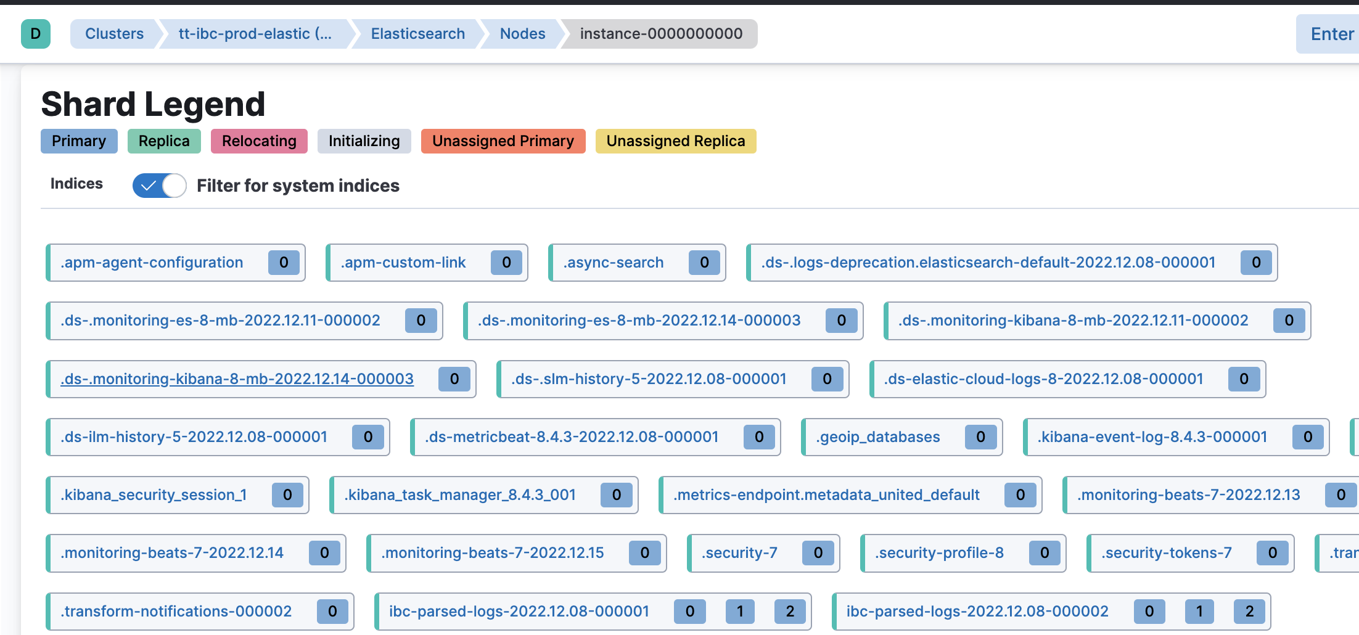The height and width of the screenshot is (635, 1359).
Task: Open the .geoip_databases index
Action: (x=878, y=437)
